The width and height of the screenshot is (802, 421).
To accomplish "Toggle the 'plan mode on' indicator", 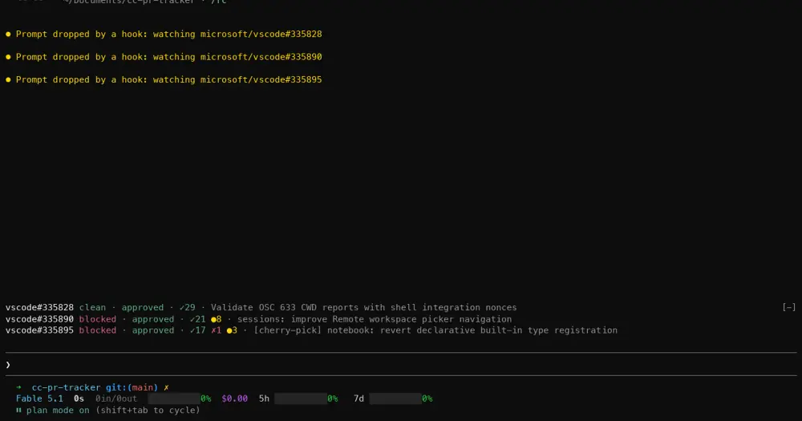I will (x=58, y=411).
